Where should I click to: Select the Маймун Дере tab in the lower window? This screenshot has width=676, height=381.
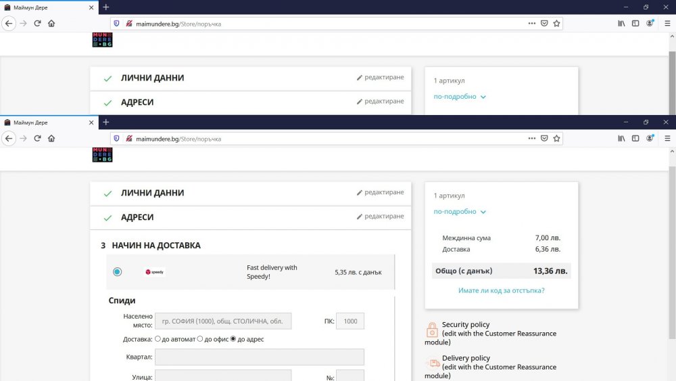pyautogui.click(x=49, y=122)
